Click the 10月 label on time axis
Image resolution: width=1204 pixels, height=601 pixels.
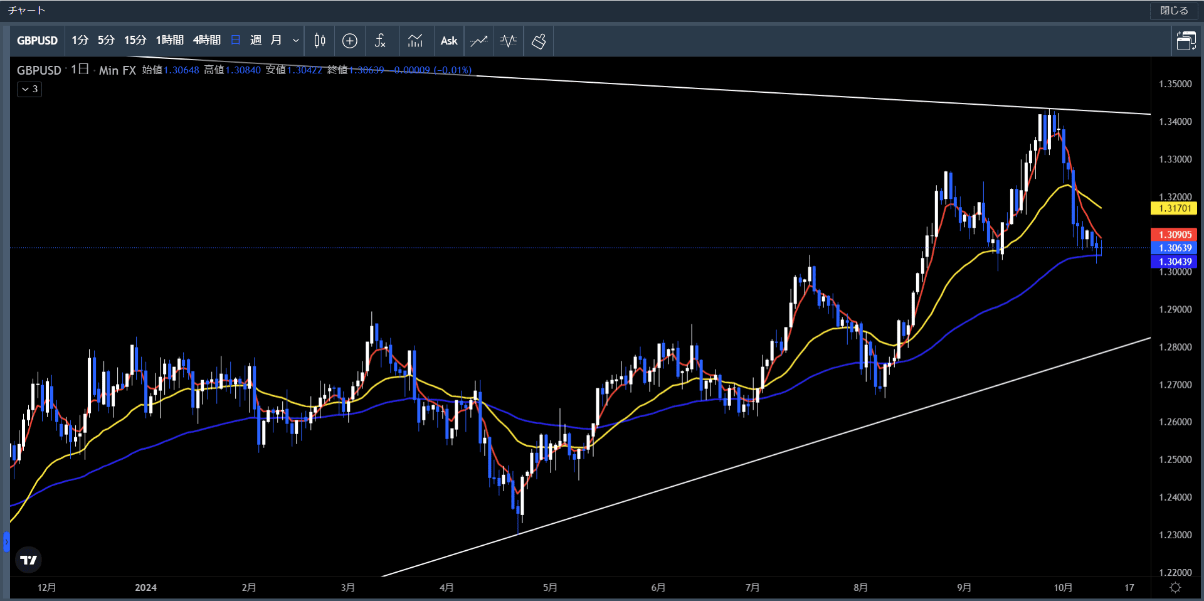pyautogui.click(x=1063, y=588)
